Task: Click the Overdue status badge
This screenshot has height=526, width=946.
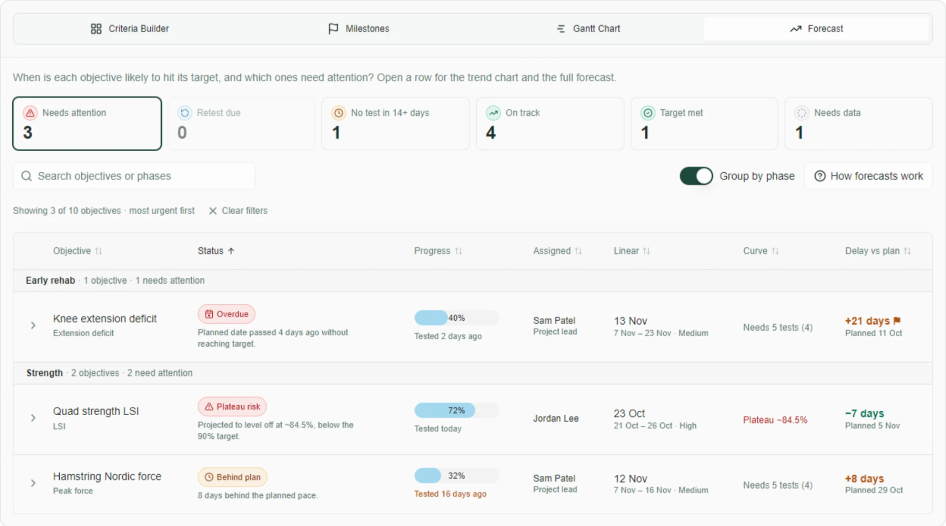Action: pyautogui.click(x=227, y=314)
